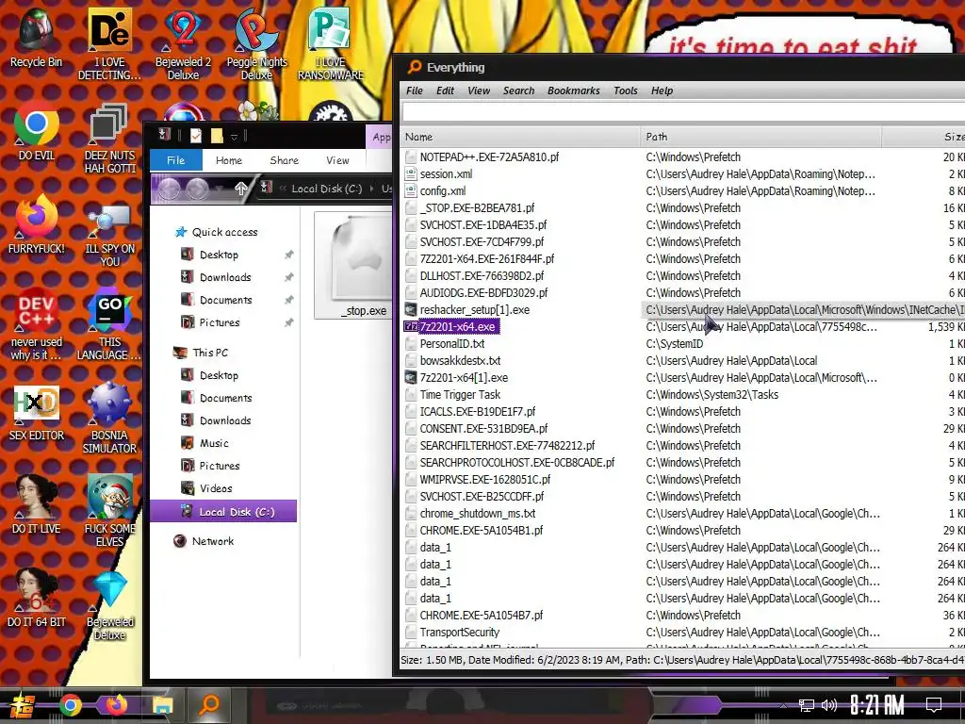
Task: Open the Dev C++ desktop shortcut
Action: (37, 325)
